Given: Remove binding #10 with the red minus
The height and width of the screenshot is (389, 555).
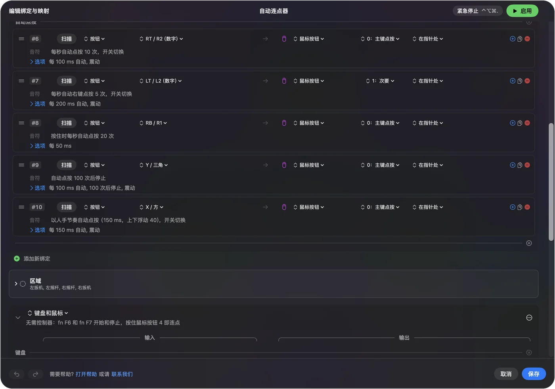Looking at the screenshot, I should pyautogui.click(x=527, y=207).
